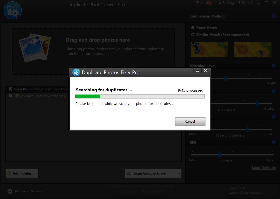Click the Duplicate Photos Fixer Pro logo icon
Image resolution: width=280 pixels, height=199 pixels.
[x=13, y=10]
